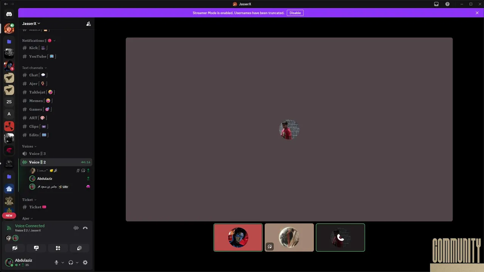Image resolution: width=484 pixels, height=272 pixels.
Task: Open the Chat text channel
Action: pos(56,75)
